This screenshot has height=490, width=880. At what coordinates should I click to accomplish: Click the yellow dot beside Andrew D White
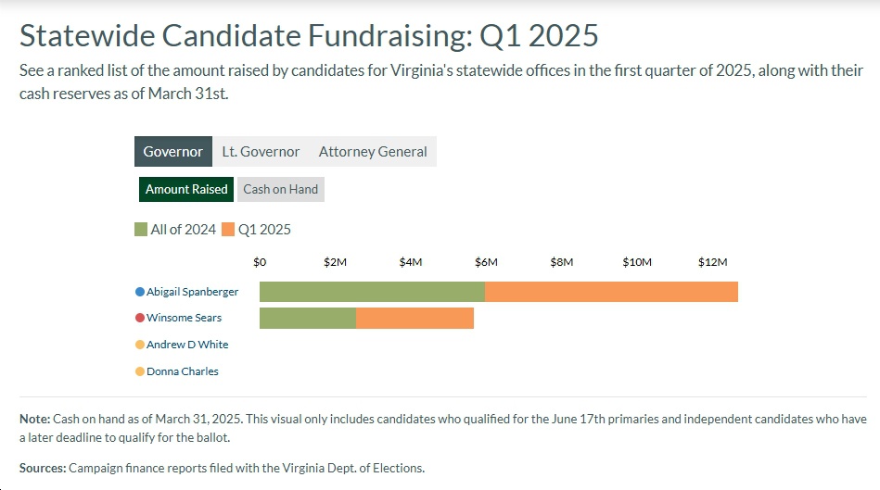tap(140, 345)
